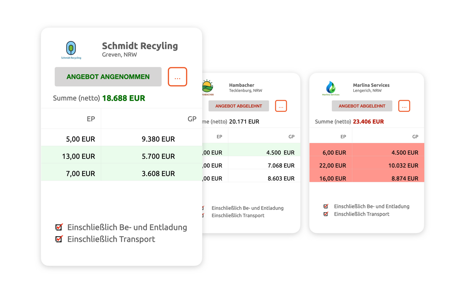The width and height of the screenshot is (465, 302).
Task: Click the green 13,00 EUR row in Schmidt table
Action: pos(78,156)
